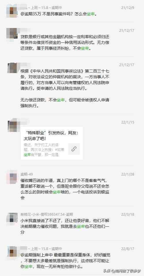Screen dimensions: 144x276
Task: Click the 21/12/9 date stamp
Action: click(x=128, y=8)
